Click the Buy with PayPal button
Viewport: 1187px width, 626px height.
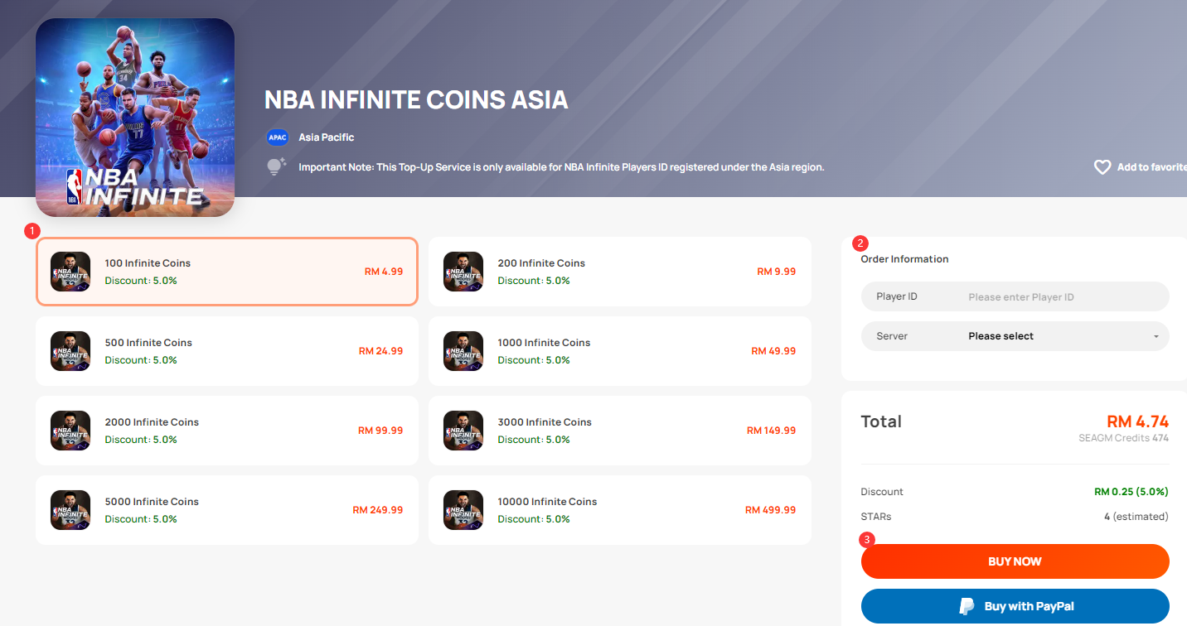(x=1015, y=606)
